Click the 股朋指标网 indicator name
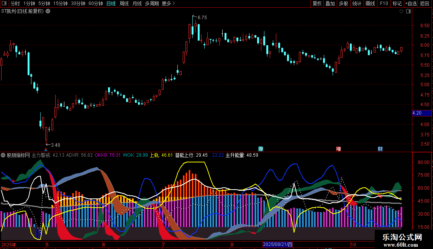 18,155
